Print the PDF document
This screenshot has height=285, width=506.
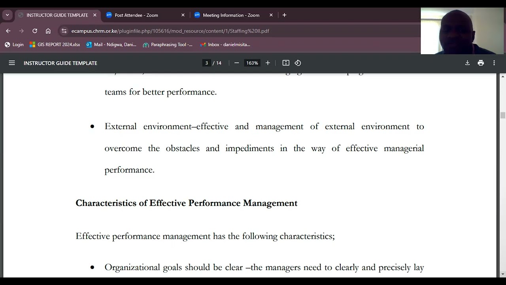coord(481,63)
